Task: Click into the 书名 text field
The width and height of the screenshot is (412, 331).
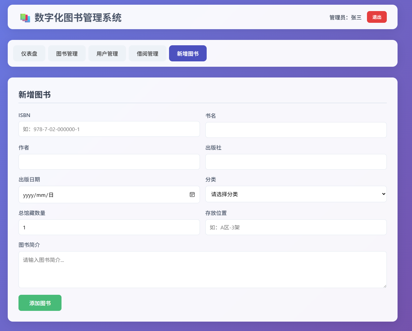Action: pyautogui.click(x=296, y=130)
